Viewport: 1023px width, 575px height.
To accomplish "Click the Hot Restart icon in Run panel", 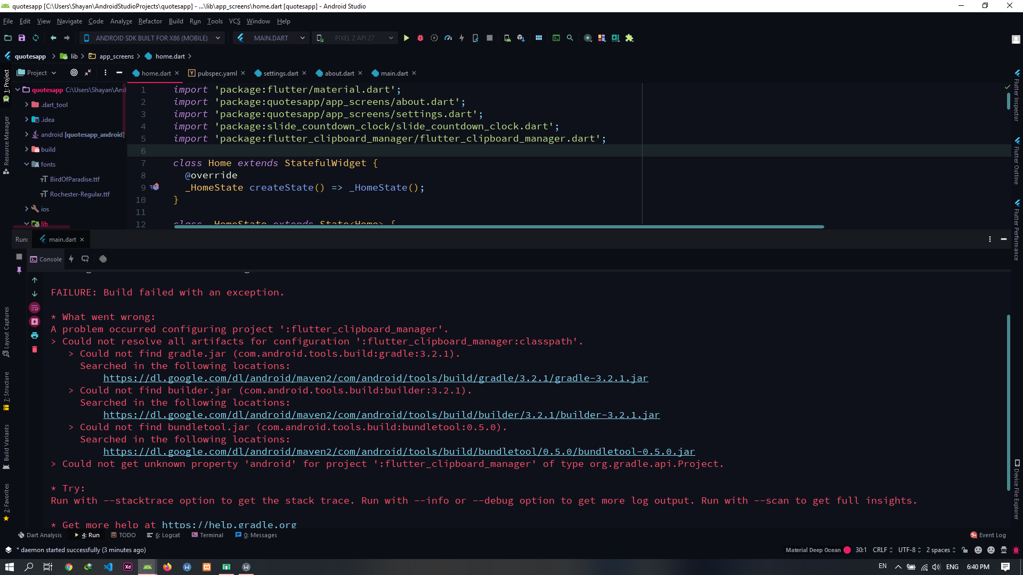I will (x=85, y=259).
